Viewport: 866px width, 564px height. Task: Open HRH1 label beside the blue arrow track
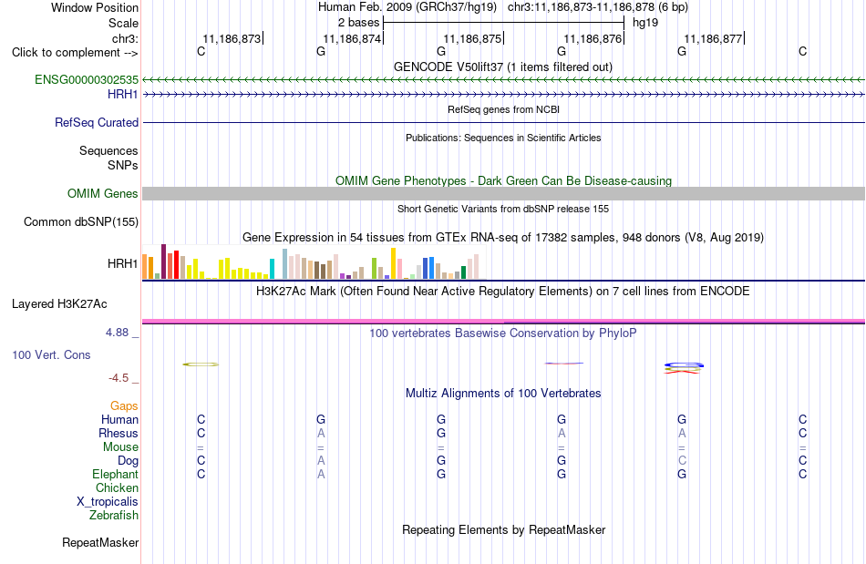click(x=123, y=95)
